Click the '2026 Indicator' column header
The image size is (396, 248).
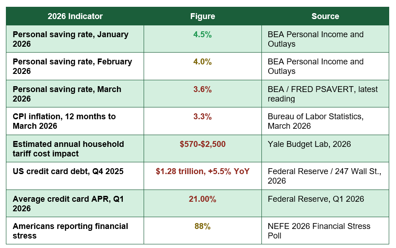point(75,16)
